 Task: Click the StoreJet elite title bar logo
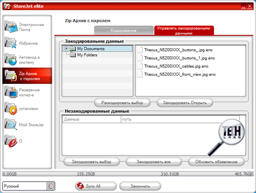coord(7,6)
